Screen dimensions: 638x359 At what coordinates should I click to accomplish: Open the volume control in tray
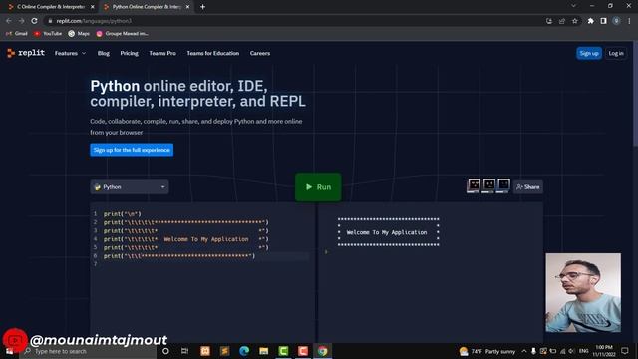click(572, 351)
